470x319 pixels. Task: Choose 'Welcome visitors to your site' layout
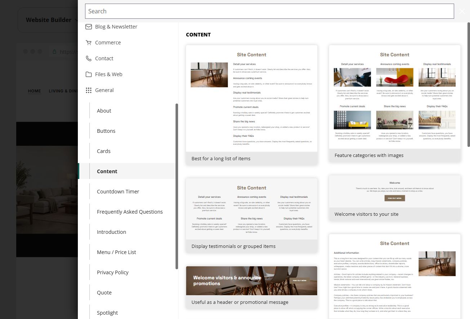point(395,198)
